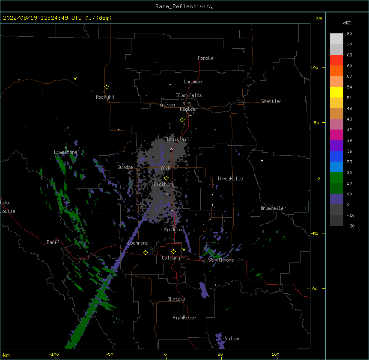
Task: Select the Cochrane label
Action: (138, 243)
